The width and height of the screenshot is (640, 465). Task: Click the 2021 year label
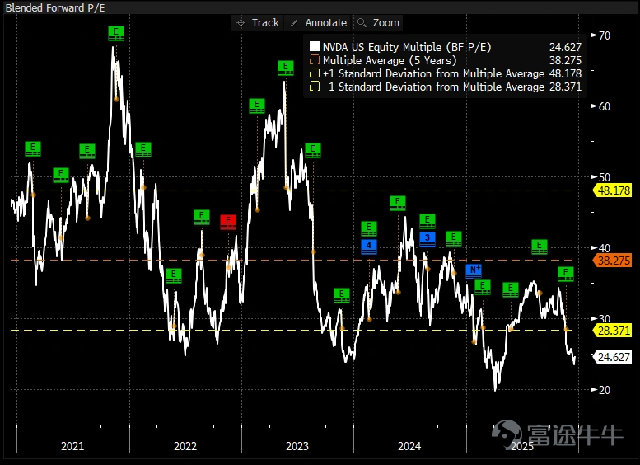(72, 446)
